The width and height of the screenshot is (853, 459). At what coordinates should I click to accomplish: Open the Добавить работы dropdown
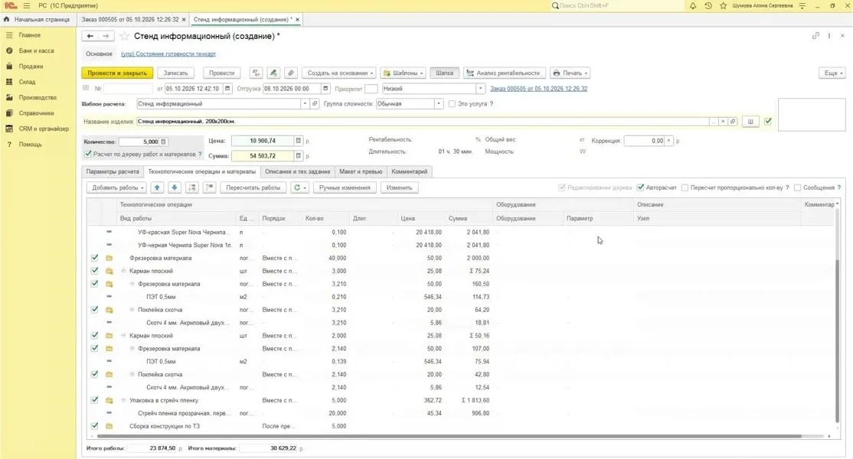(x=117, y=187)
